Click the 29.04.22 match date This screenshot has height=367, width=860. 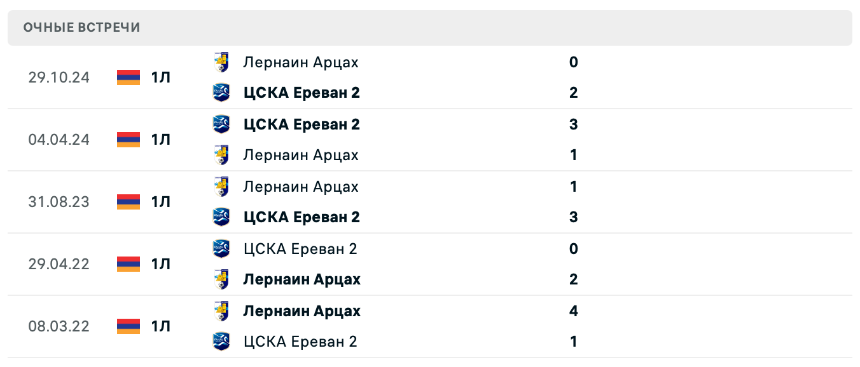(59, 264)
